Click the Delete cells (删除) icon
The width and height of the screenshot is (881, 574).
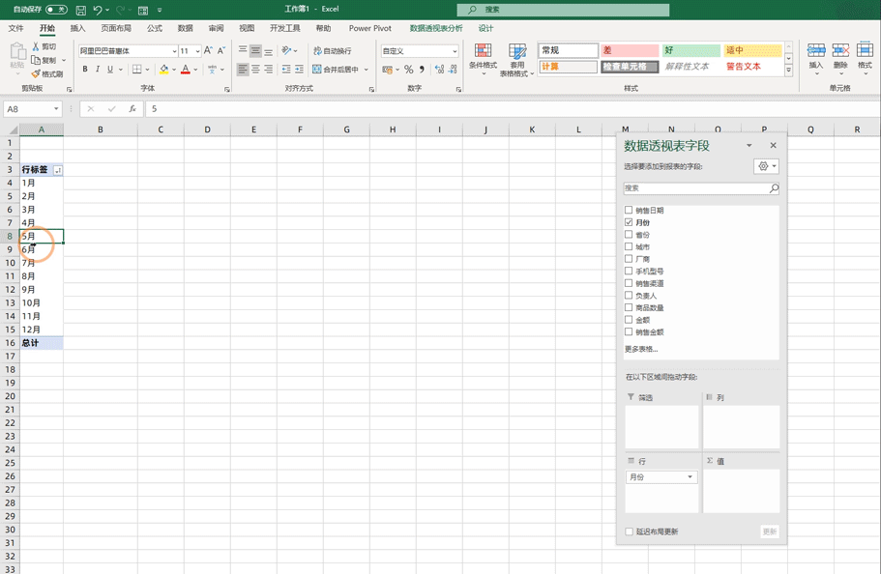pyautogui.click(x=839, y=56)
